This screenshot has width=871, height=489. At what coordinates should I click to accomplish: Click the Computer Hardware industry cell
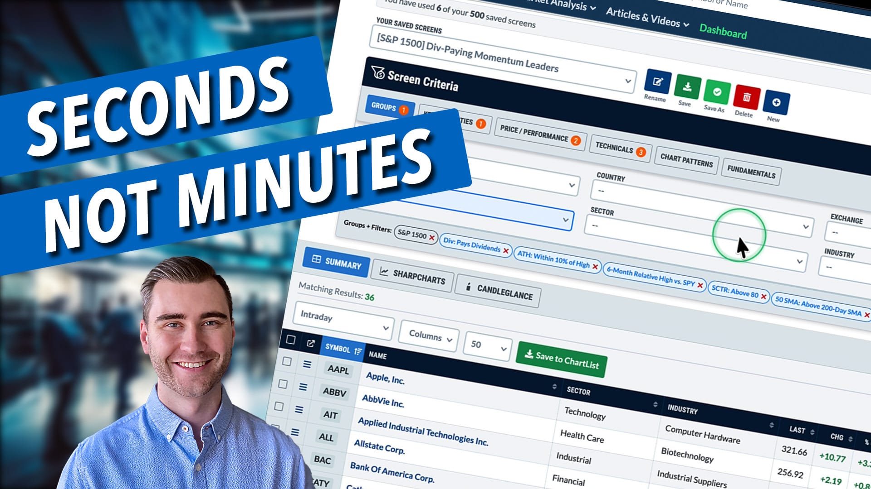click(702, 434)
